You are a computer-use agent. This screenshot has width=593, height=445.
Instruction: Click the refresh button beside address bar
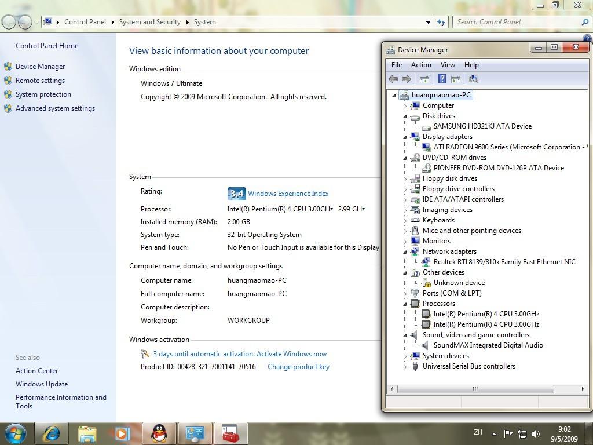pyautogui.click(x=442, y=22)
